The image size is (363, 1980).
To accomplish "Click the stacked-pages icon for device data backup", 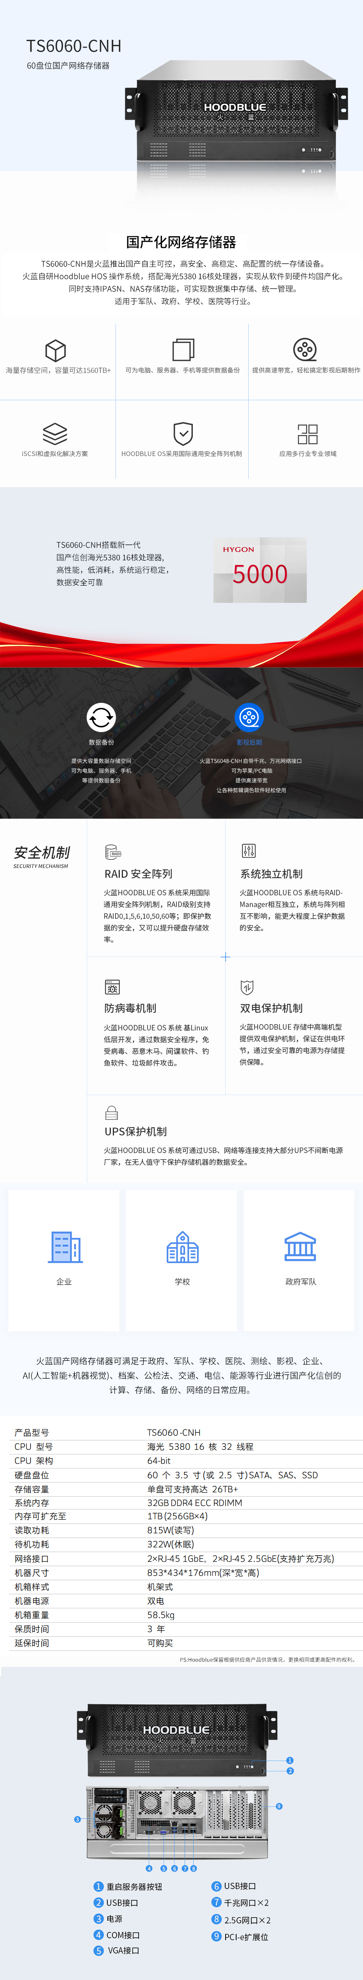I will (183, 350).
